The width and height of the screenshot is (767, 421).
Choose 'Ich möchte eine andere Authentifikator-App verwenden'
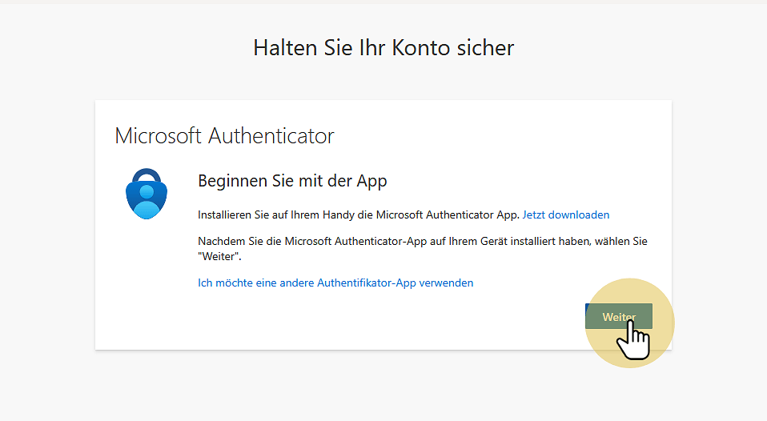coord(335,283)
